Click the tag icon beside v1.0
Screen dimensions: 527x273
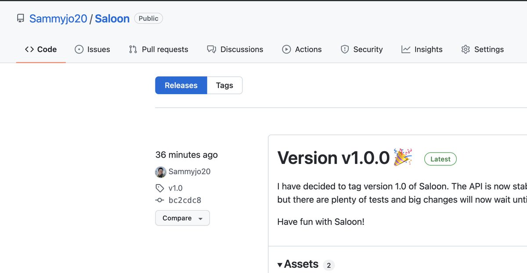160,188
